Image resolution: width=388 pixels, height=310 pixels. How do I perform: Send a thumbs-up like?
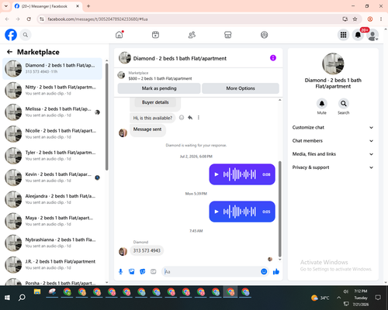[x=276, y=271]
